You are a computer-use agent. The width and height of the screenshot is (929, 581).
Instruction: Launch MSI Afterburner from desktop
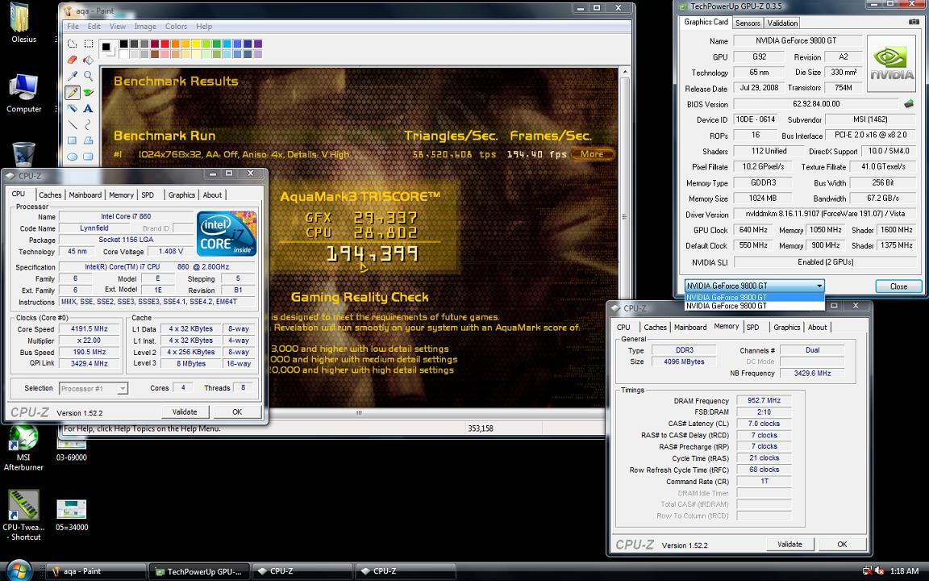(x=23, y=448)
